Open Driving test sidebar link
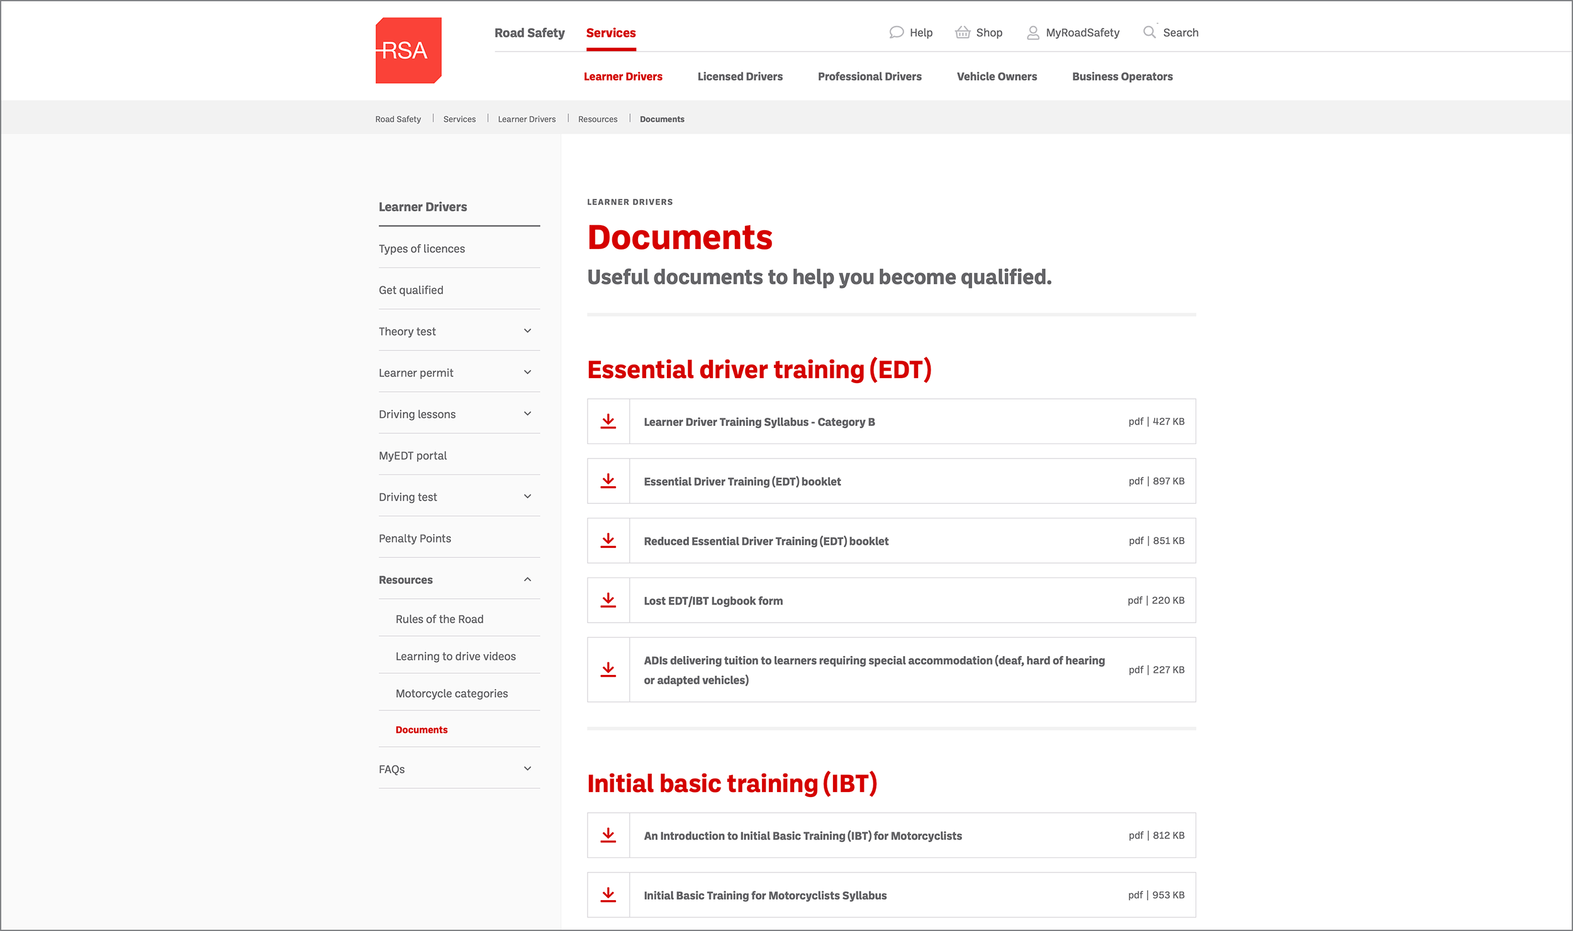The image size is (1573, 931). tap(408, 497)
